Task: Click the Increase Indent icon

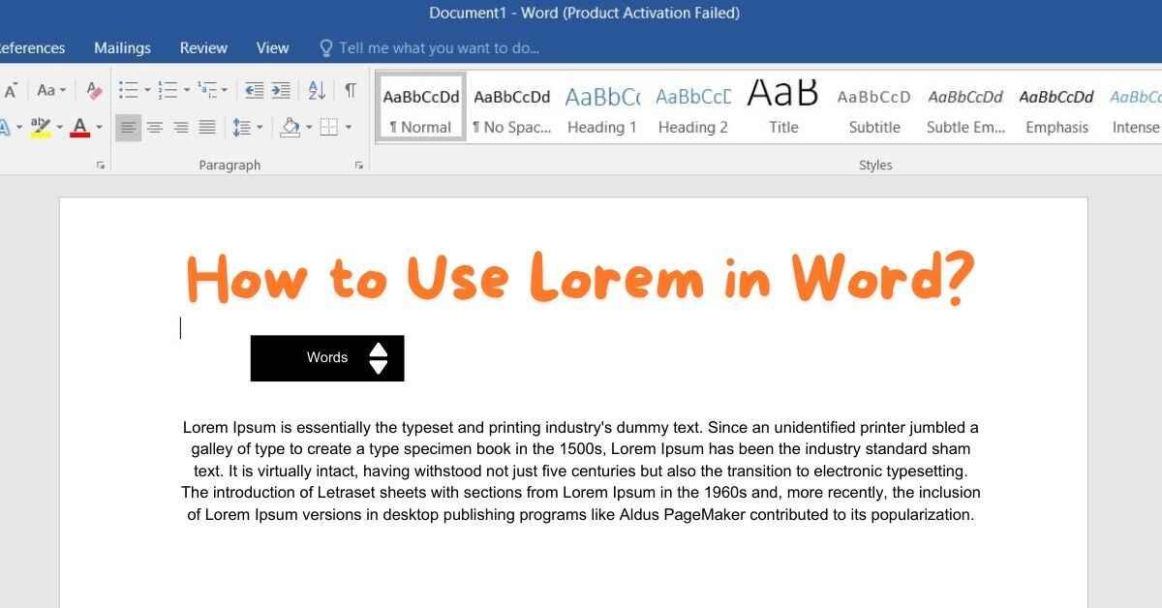Action: [x=281, y=90]
